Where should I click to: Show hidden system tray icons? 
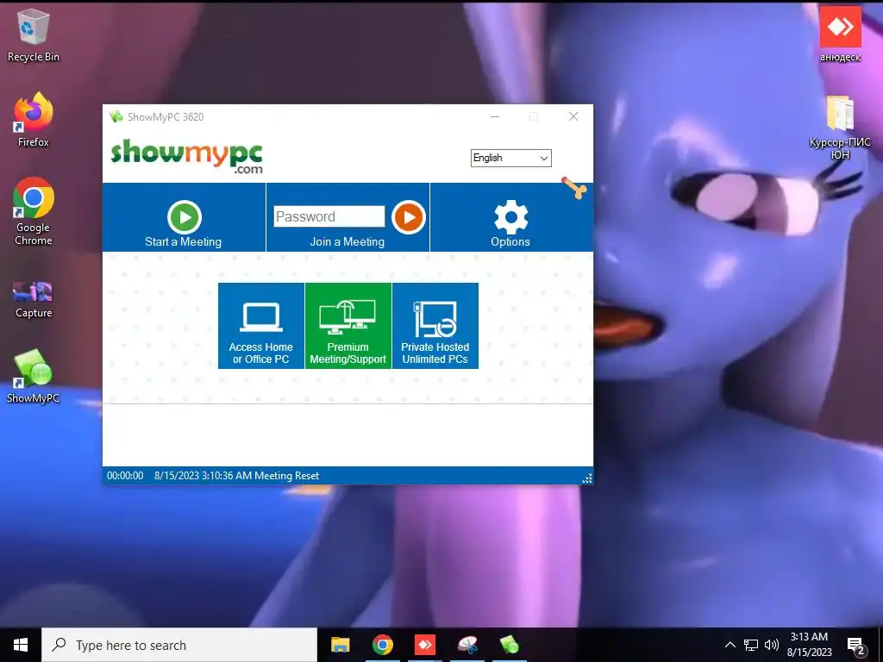(x=730, y=645)
